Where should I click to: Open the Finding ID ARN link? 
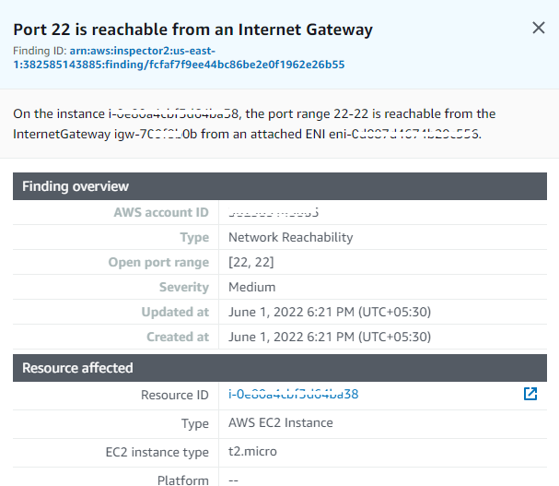point(179,58)
